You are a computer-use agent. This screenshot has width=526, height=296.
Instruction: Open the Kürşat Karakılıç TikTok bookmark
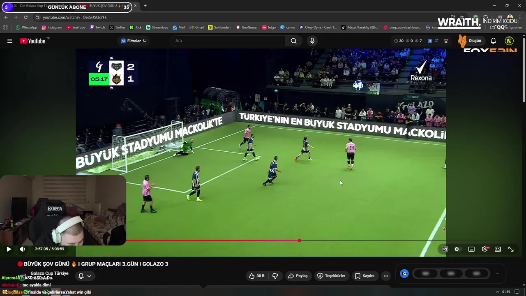point(360,27)
